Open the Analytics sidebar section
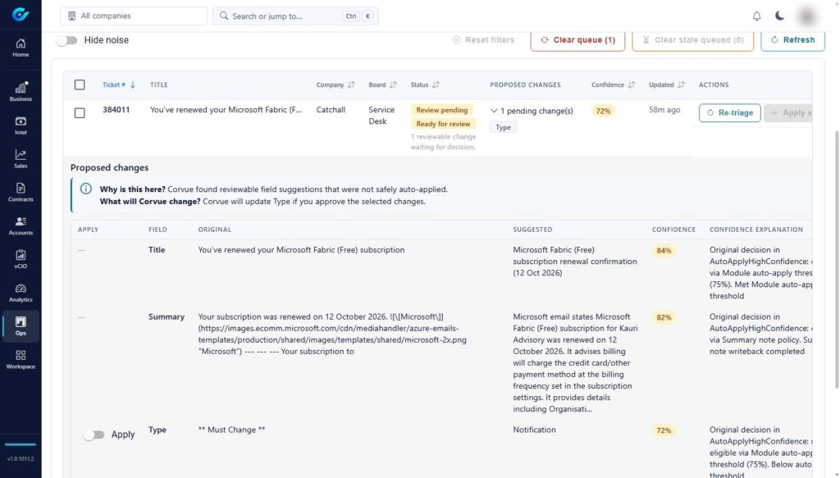Screen dimensions: 840x478 21,293
